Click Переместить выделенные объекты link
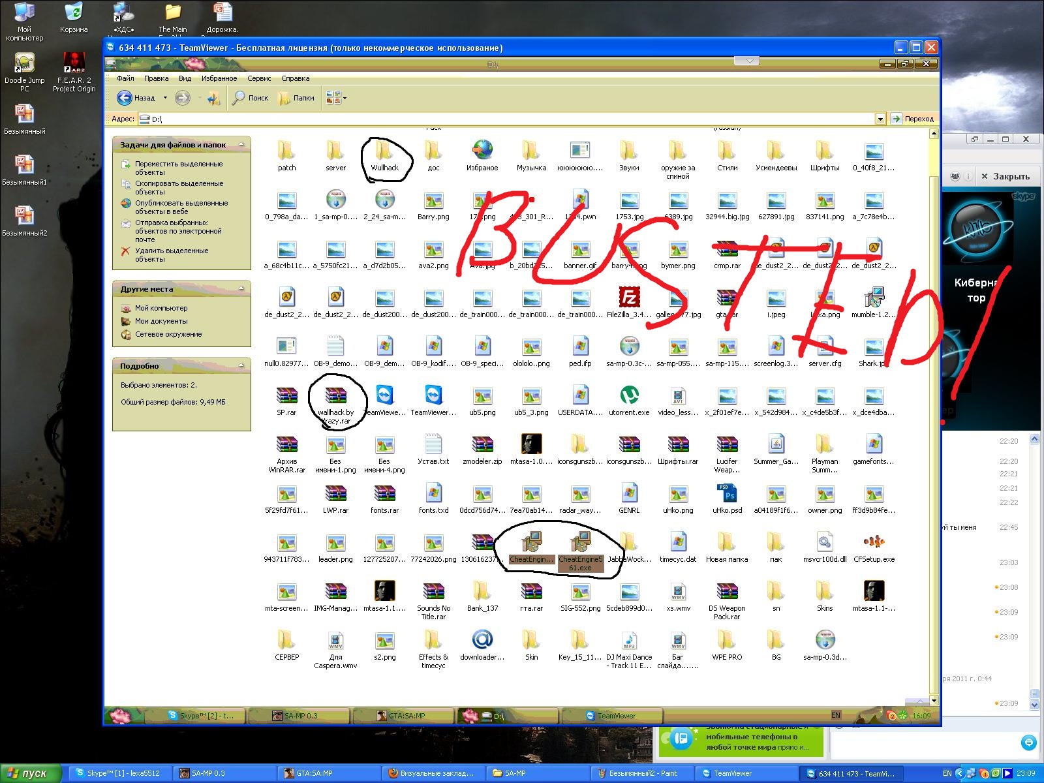The image size is (1044, 783). pos(178,168)
